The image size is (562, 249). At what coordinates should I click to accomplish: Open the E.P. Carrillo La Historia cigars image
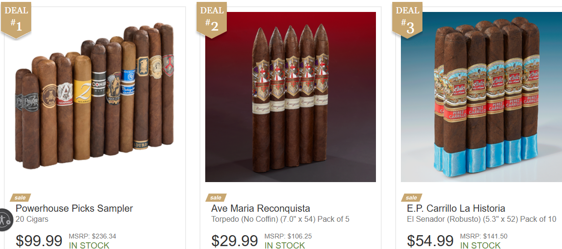pos(481,97)
